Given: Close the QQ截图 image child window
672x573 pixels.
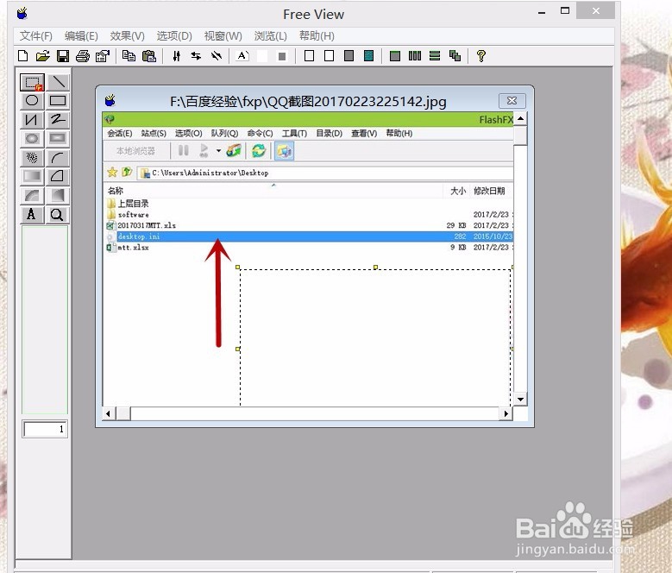Looking at the screenshot, I should click(512, 101).
